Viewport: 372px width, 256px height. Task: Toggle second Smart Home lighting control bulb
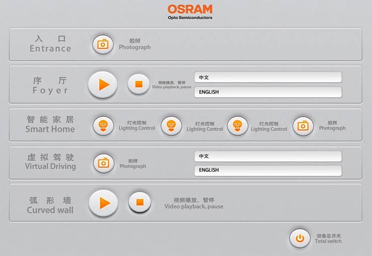point(171,126)
